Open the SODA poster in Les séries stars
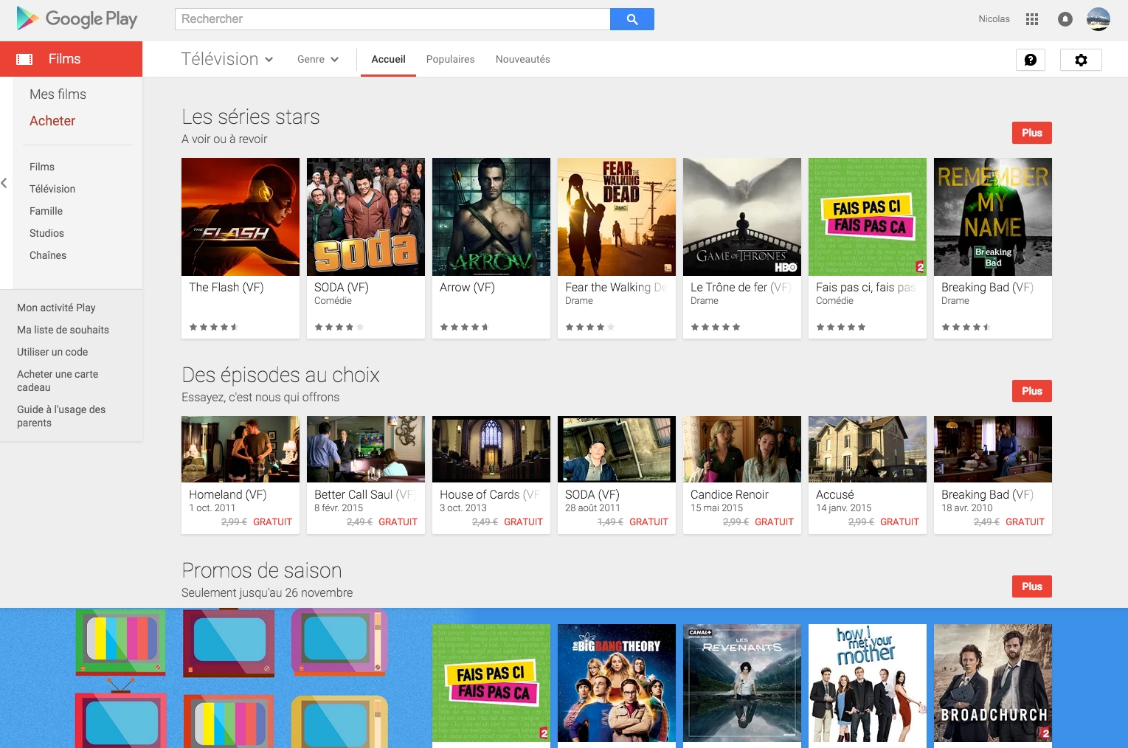This screenshot has height=748, width=1128. pos(366,217)
